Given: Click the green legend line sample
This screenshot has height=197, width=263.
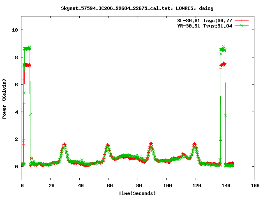Looking at the screenshot, I should tap(242, 25).
